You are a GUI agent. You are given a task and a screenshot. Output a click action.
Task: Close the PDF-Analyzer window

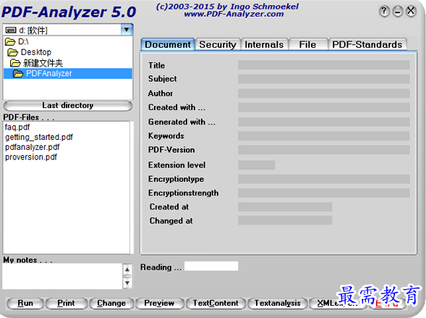coord(411,12)
